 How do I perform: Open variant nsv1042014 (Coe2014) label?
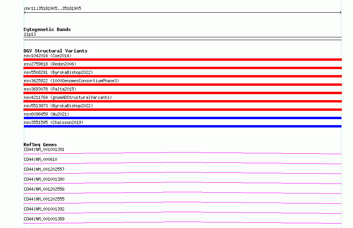[48, 56]
